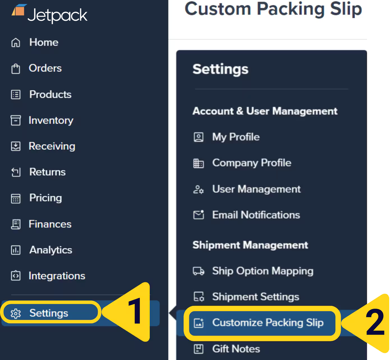Select Company Profile from Settings menu
Screen dimensions: 390x360
pyautogui.click(x=251, y=163)
